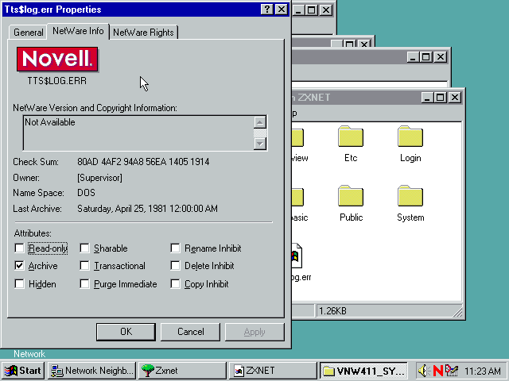Click the Cancel button
Screen dimensions: 509x381
tap(191, 332)
